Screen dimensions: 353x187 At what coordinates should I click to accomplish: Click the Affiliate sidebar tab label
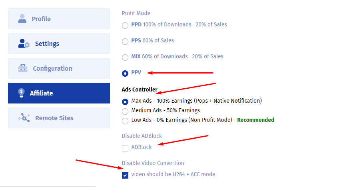pyautogui.click(x=42, y=93)
